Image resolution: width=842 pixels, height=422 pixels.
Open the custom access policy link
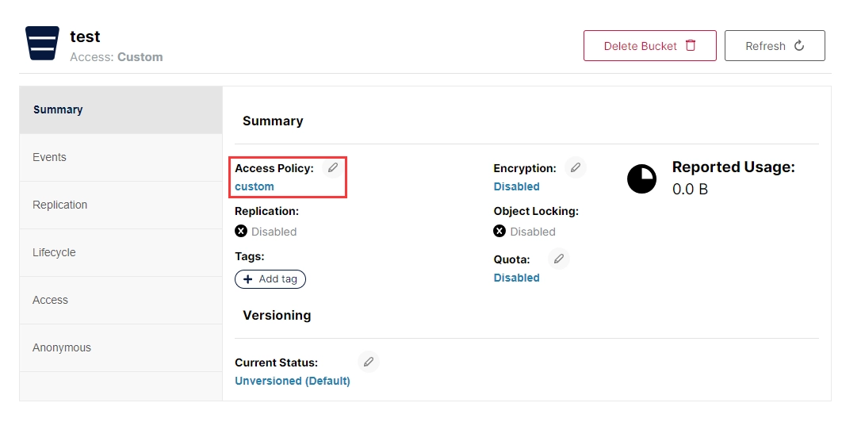pyautogui.click(x=255, y=186)
